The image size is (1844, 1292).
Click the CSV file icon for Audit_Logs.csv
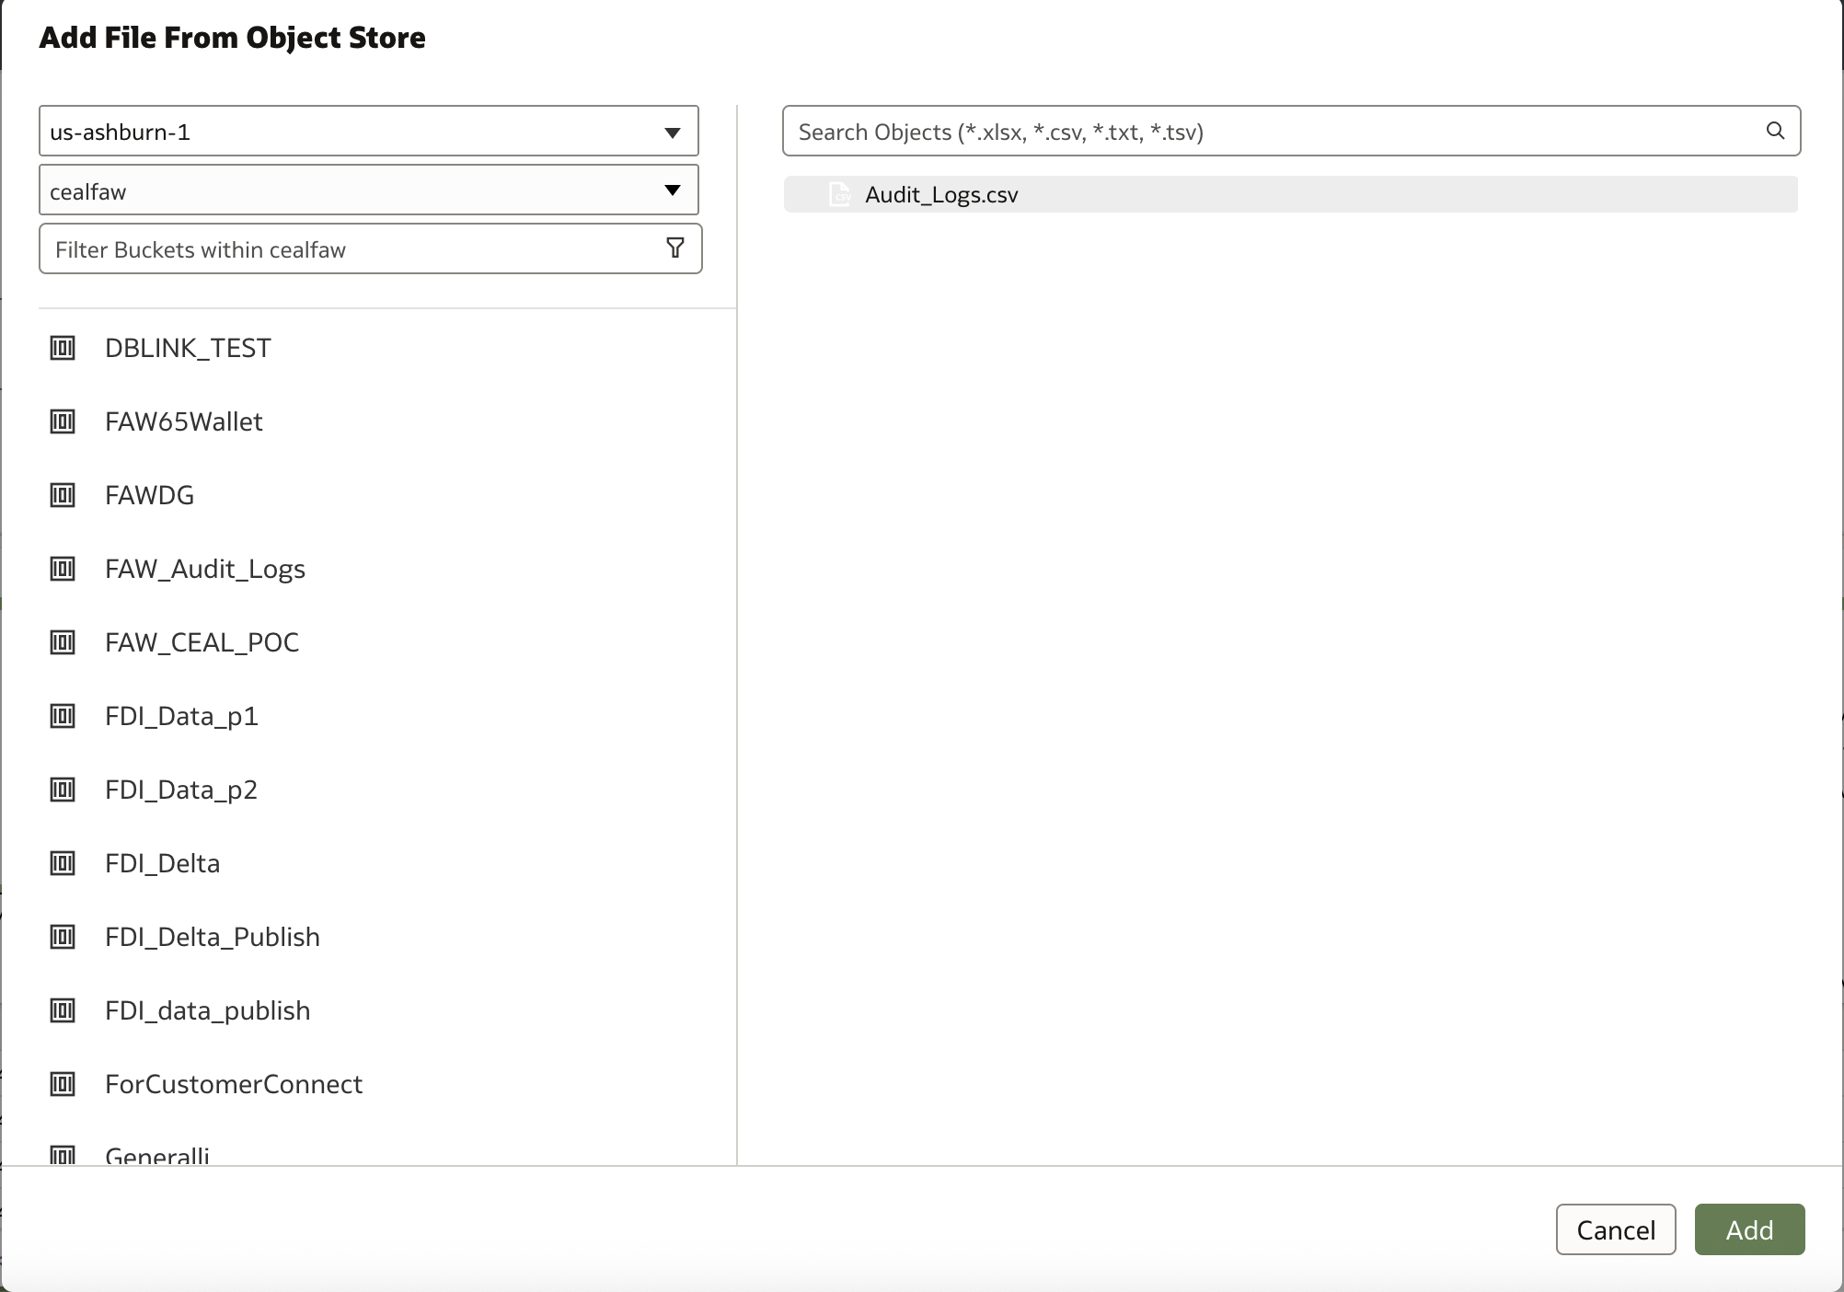tap(839, 193)
